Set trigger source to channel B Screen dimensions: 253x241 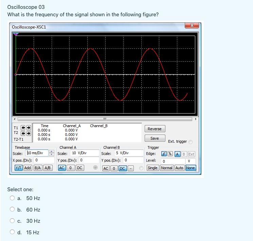[184, 154]
